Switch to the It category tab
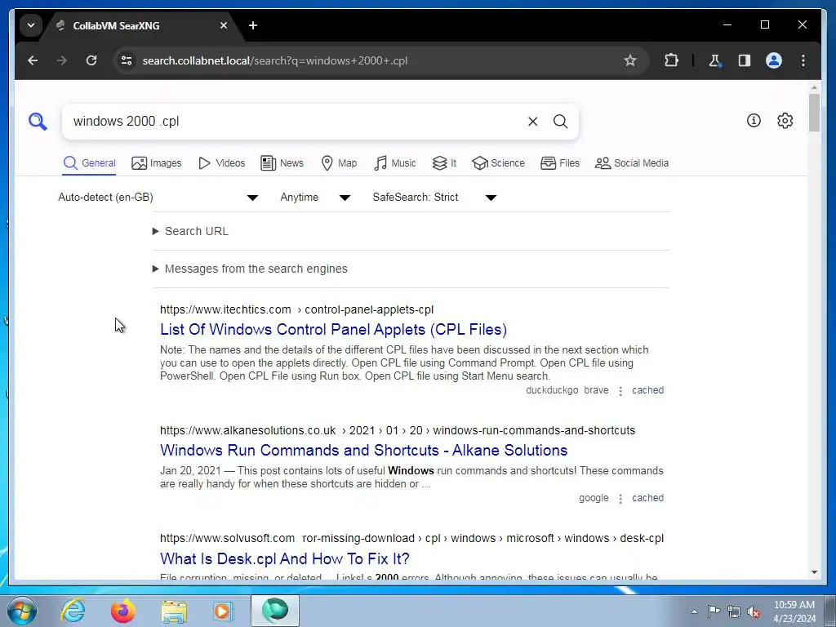The image size is (836, 627). tap(444, 163)
